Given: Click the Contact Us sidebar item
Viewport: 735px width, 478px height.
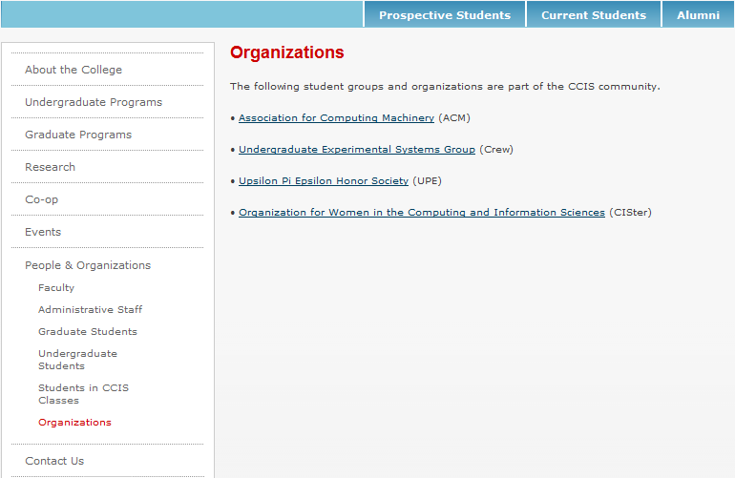Looking at the screenshot, I should tap(54, 461).
